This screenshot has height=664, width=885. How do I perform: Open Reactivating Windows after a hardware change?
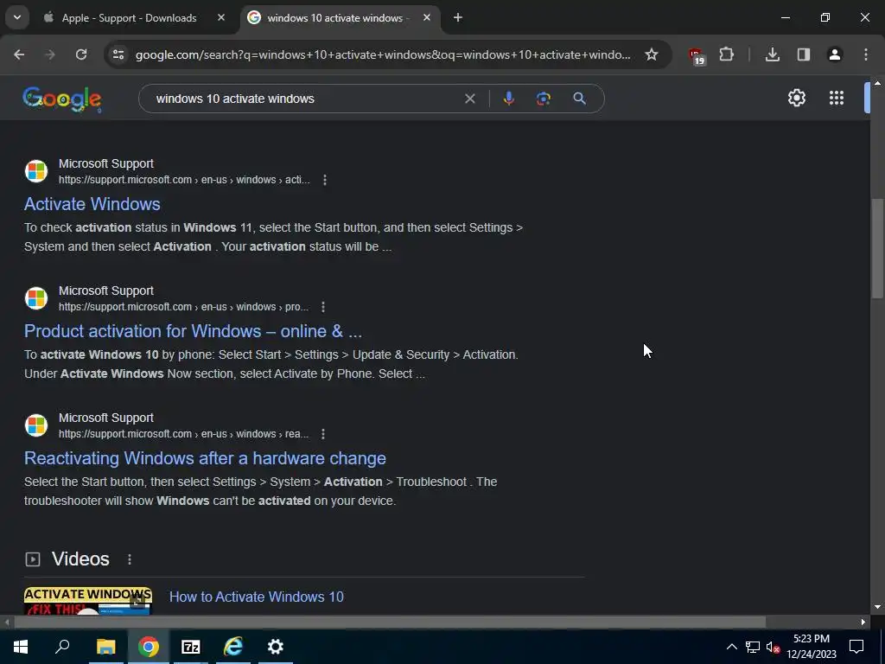[205, 458]
